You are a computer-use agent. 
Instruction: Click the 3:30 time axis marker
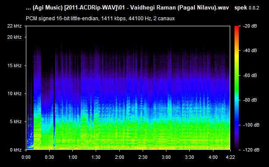189,157
